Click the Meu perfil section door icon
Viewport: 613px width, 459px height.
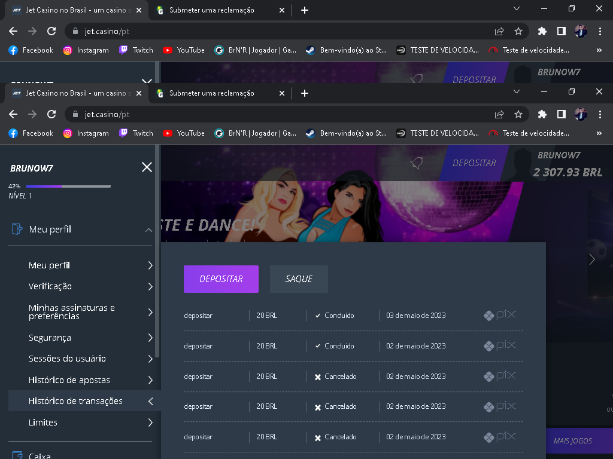(x=17, y=229)
